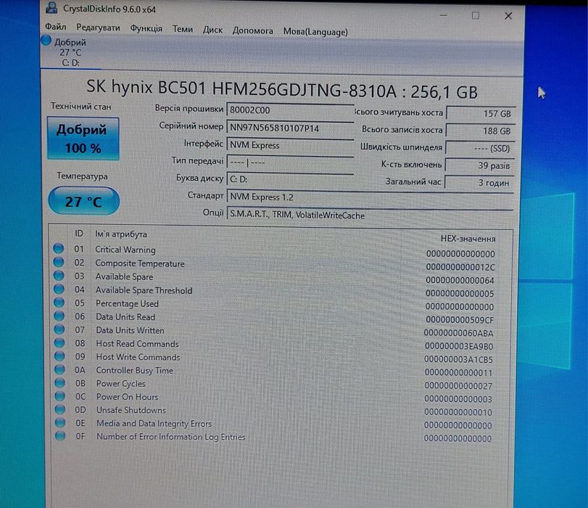Click the power-on count 39 разів

point(480,165)
